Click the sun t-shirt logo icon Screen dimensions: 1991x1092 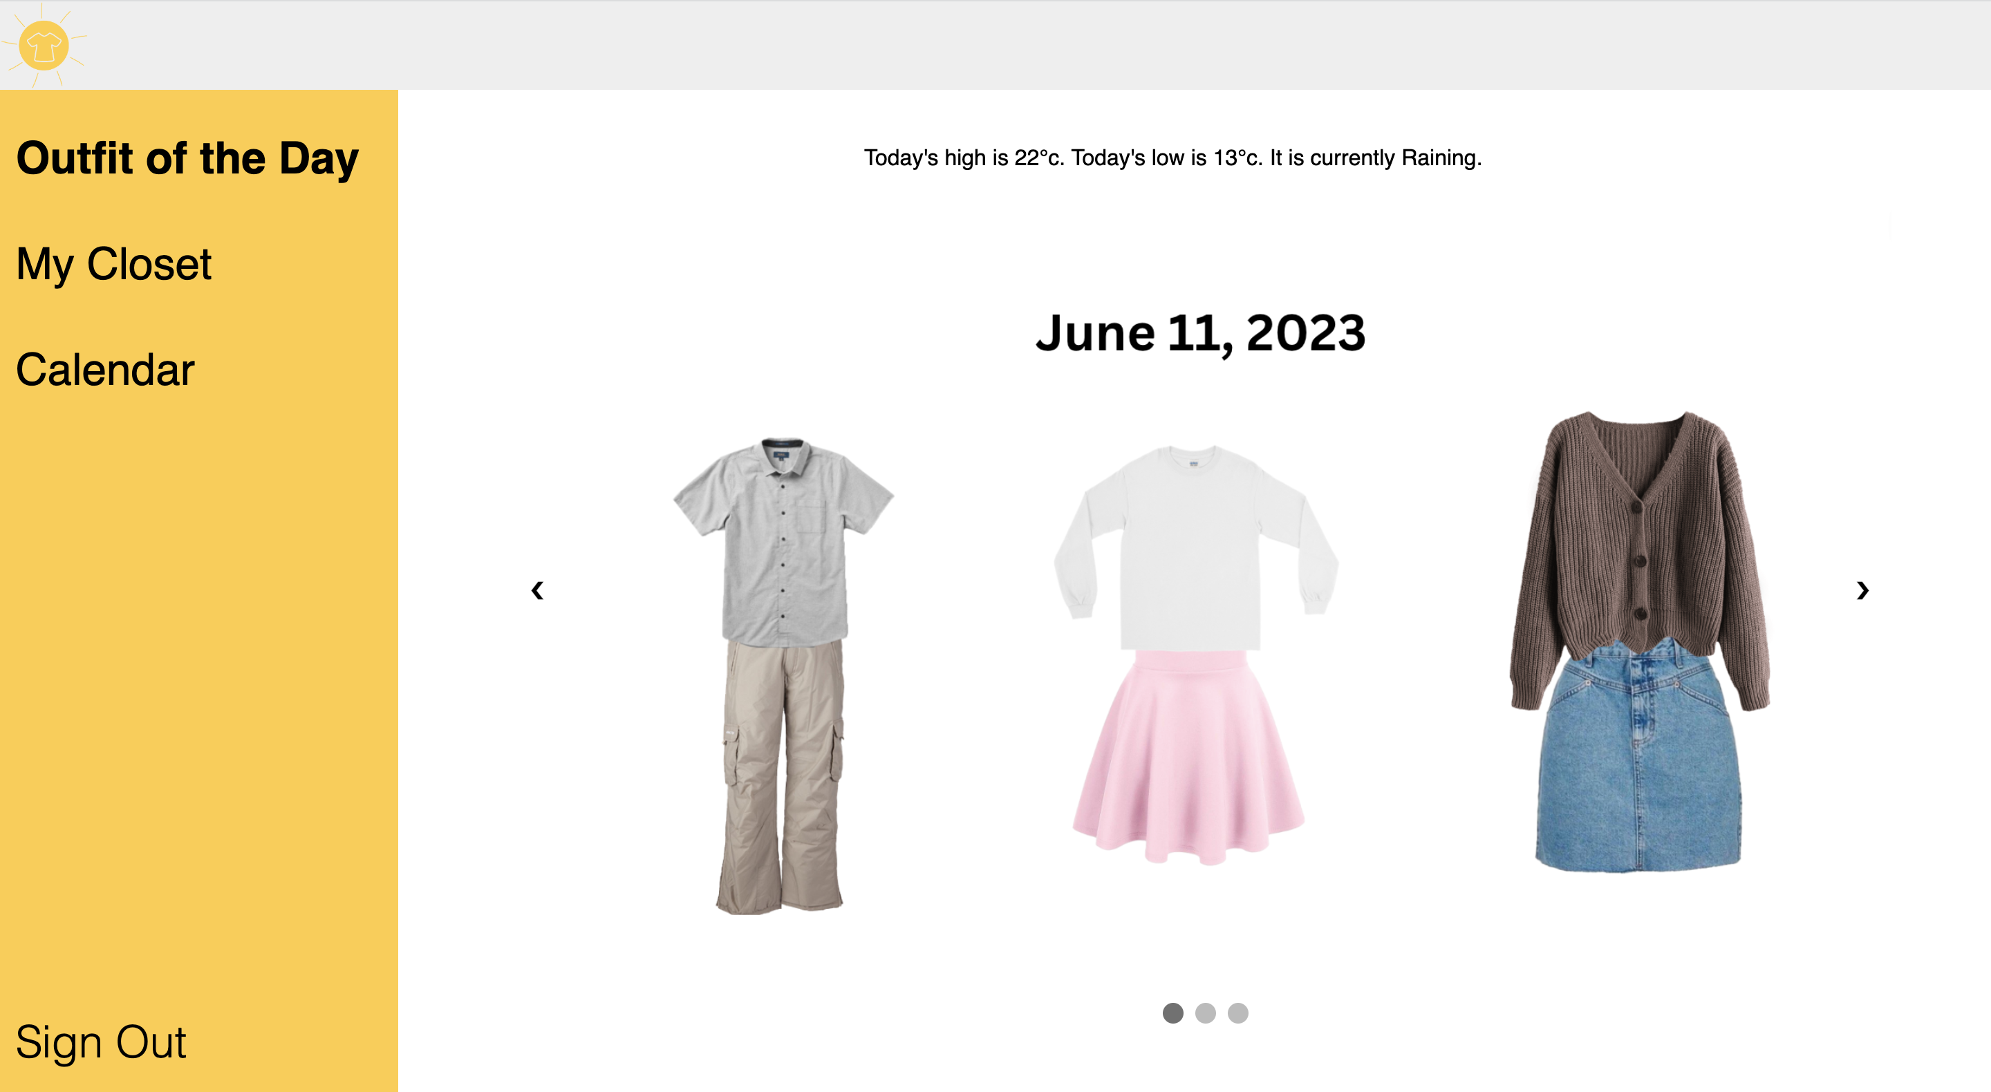44,45
